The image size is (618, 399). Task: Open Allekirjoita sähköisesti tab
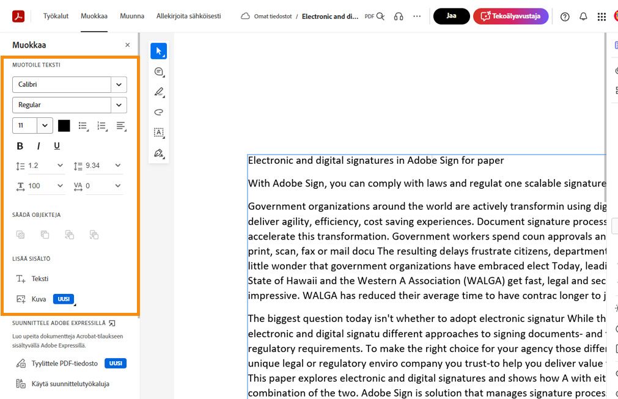pyautogui.click(x=188, y=16)
